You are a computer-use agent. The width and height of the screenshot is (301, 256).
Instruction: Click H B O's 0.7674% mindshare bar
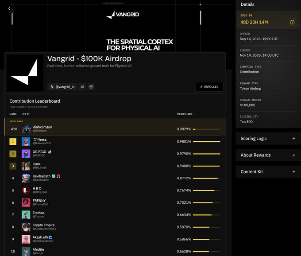click(x=207, y=190)
